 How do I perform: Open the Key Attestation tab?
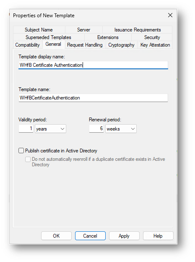coord(155,45)
